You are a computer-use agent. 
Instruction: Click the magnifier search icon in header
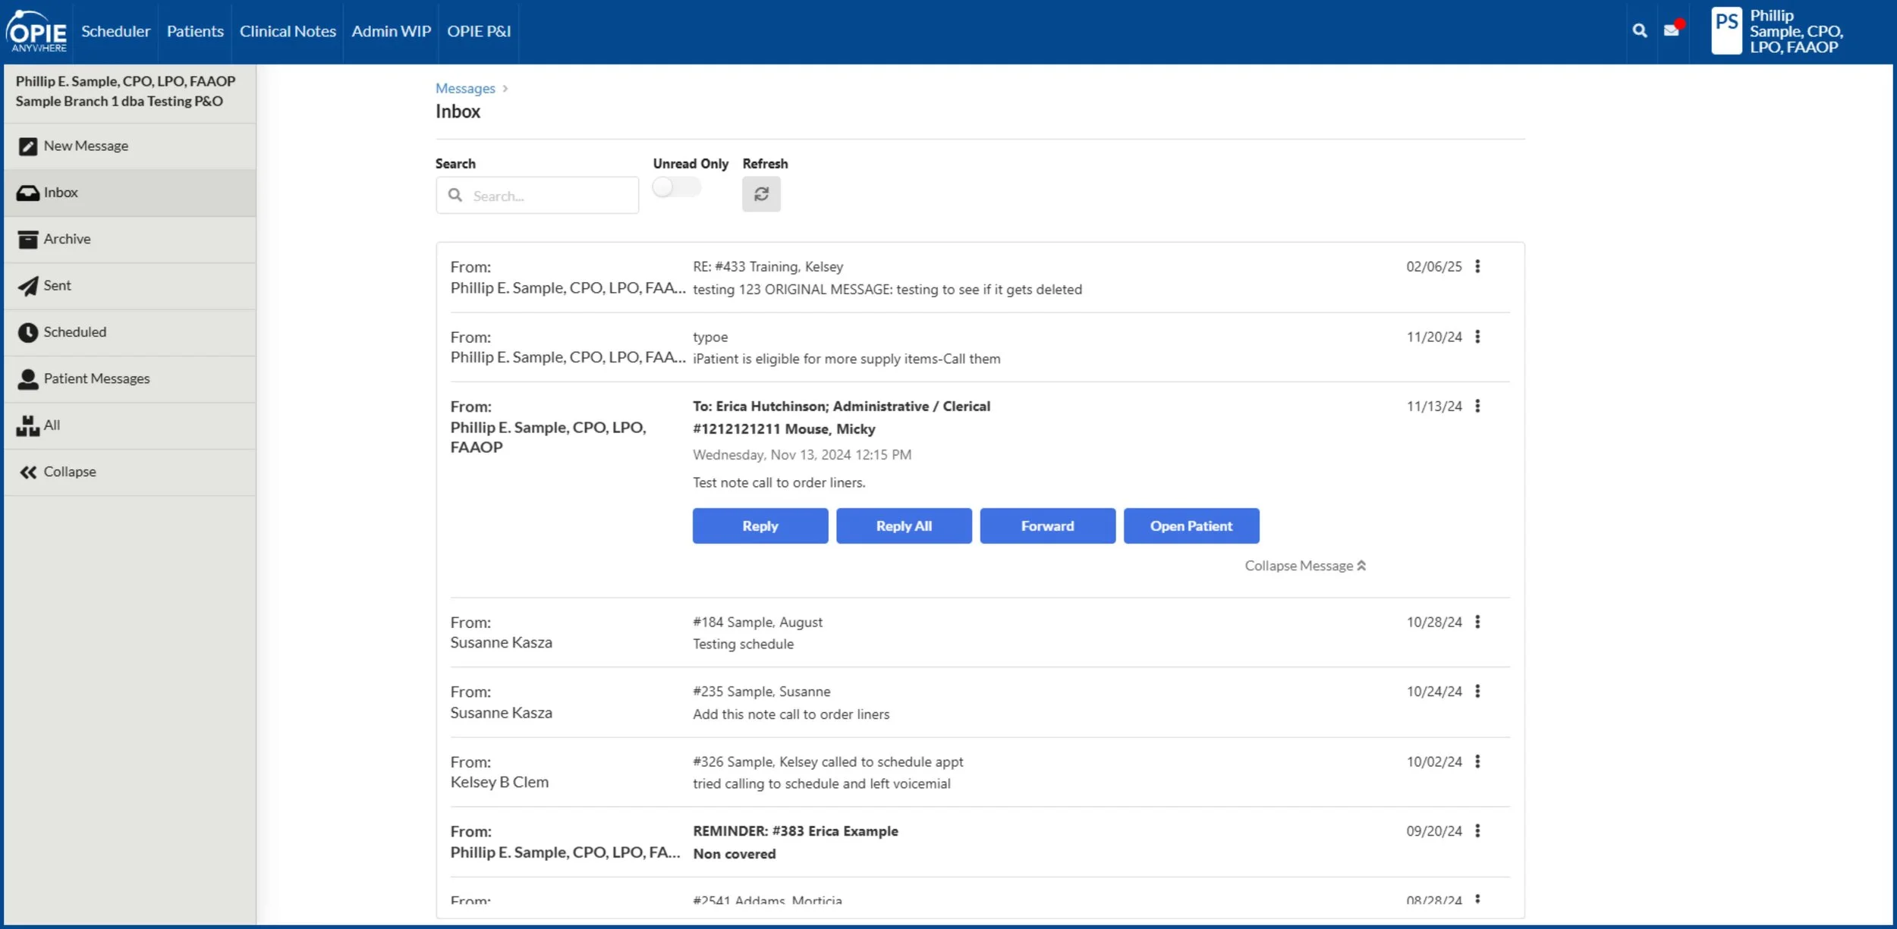(x=1640, y=30)
